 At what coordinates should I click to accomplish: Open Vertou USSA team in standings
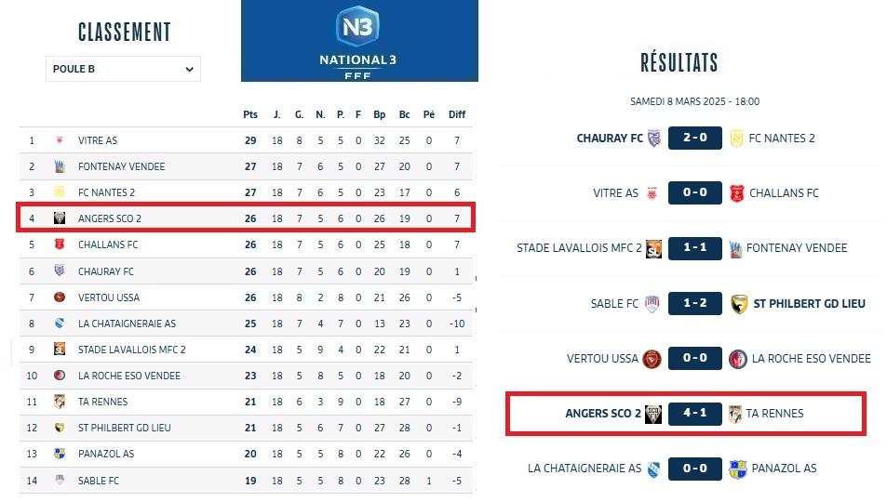click(109, 297)
